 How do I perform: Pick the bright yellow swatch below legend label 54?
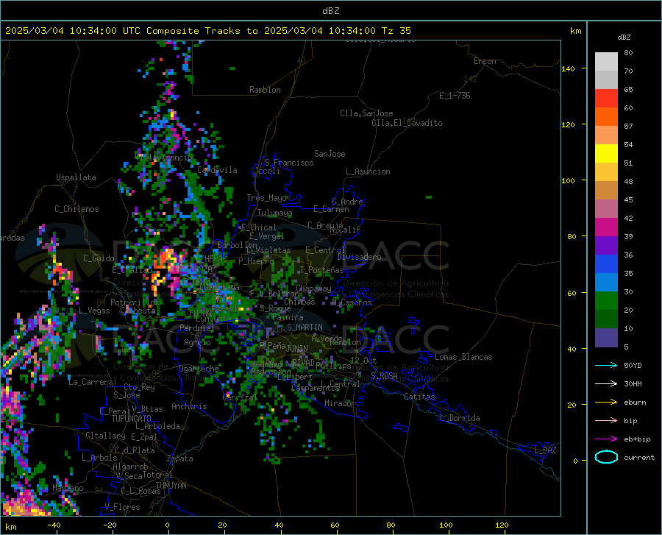pyautogui.click(x=606, y=154)
